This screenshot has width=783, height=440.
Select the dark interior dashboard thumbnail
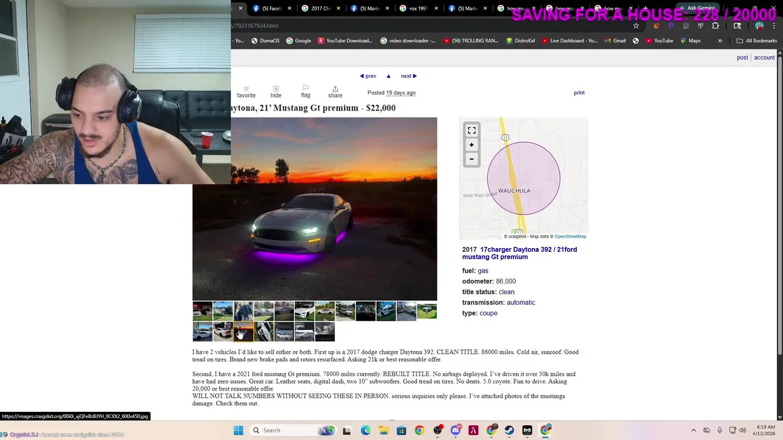pyautogui.click(x=366, y=311)
